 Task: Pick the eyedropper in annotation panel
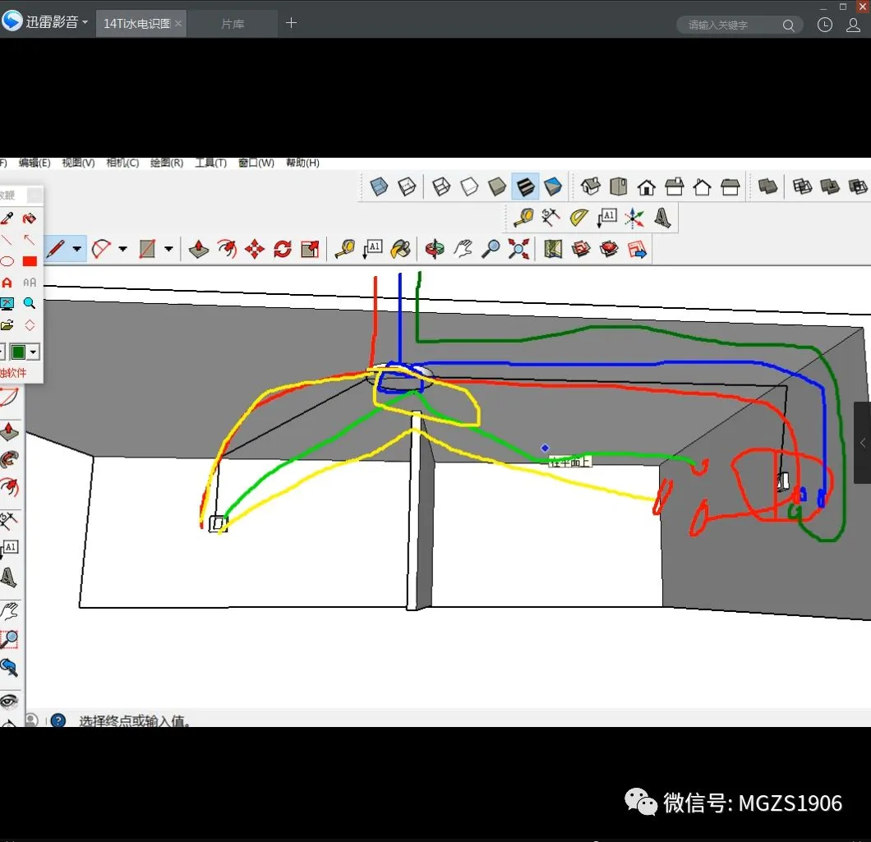coord(7,218)
